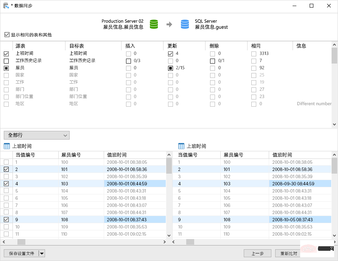Screen dimensions: 338x261
Task: Check the 地区 source table checkbox
Action: [6, 104]
